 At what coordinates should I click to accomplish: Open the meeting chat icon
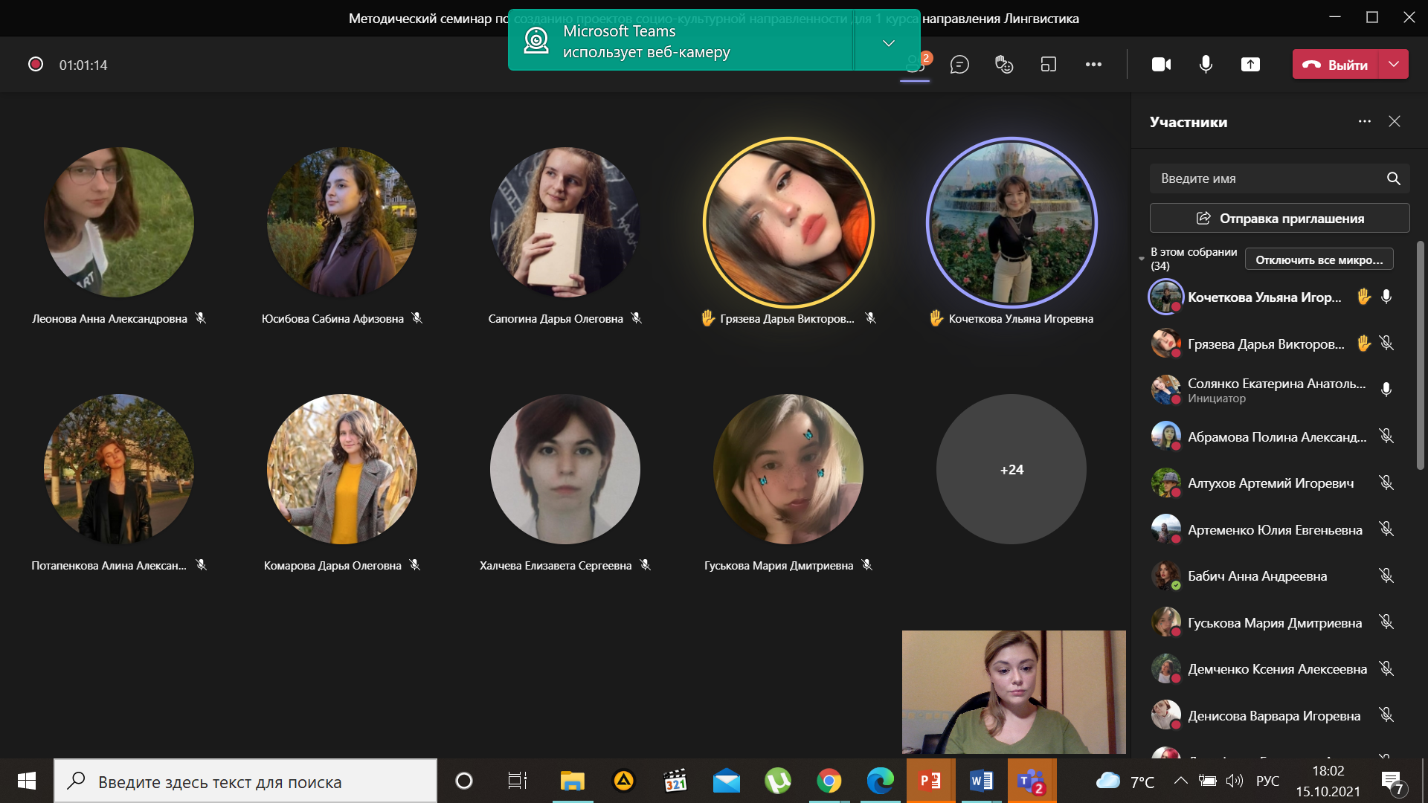coord(959,65)
